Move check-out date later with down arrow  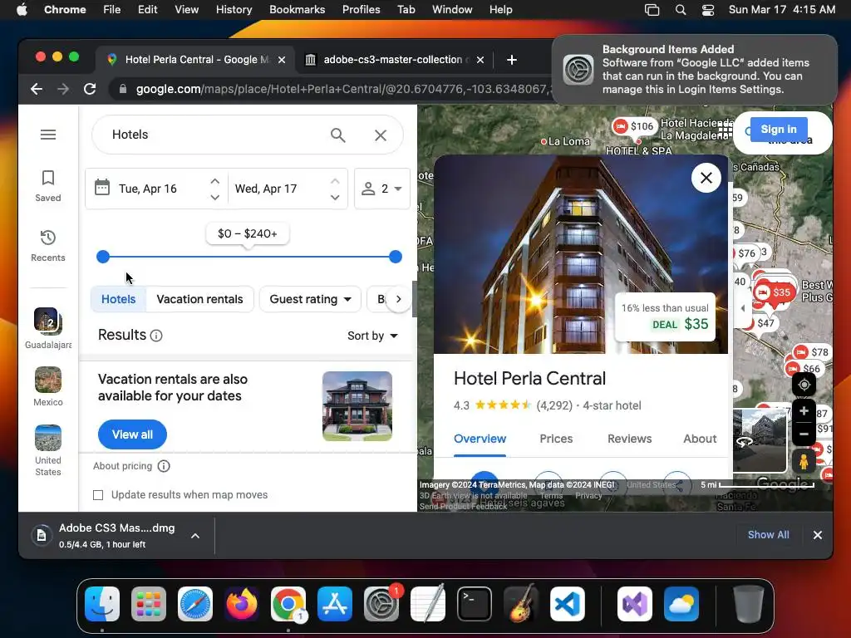pos(335,198)
